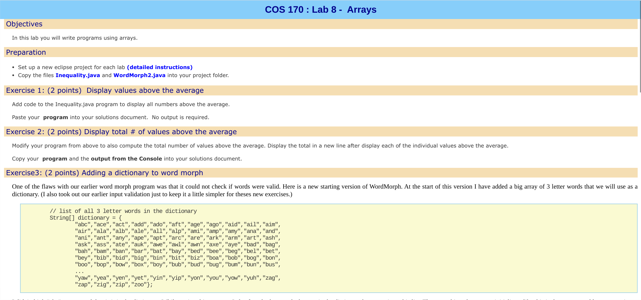Click the ellipsis '...' line in the code block
This screenshot has height=300, width=641.
[79, 272]
